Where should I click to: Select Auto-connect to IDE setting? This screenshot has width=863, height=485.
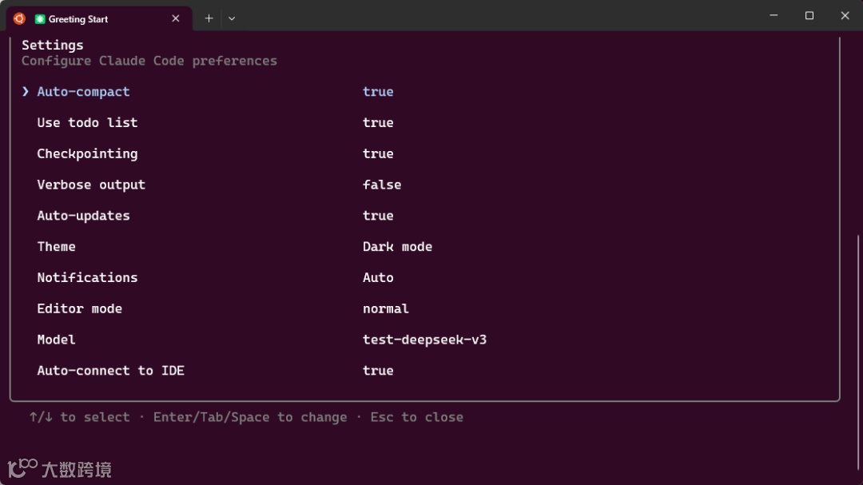[110, 371]
